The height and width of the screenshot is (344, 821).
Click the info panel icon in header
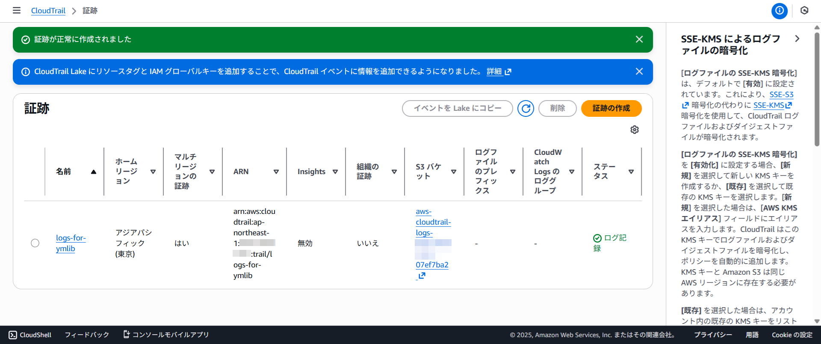click(779, 11)
